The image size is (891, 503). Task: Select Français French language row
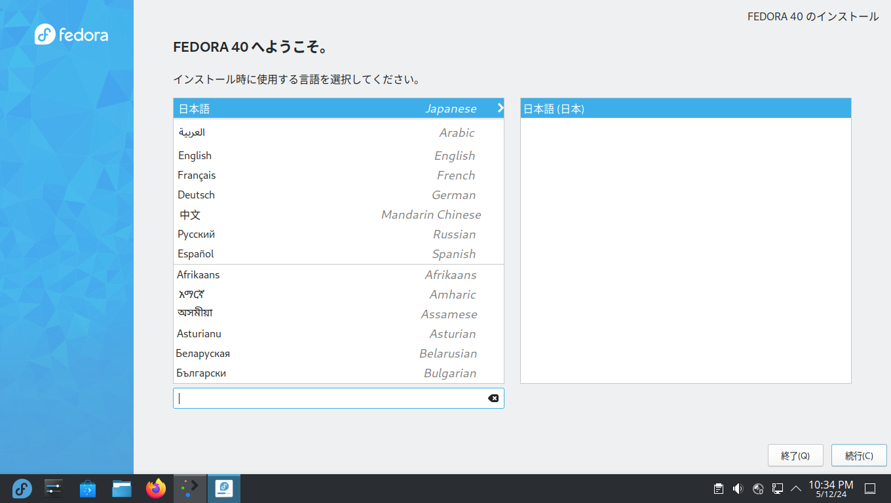pyautogui.click(x=339, y=175)
